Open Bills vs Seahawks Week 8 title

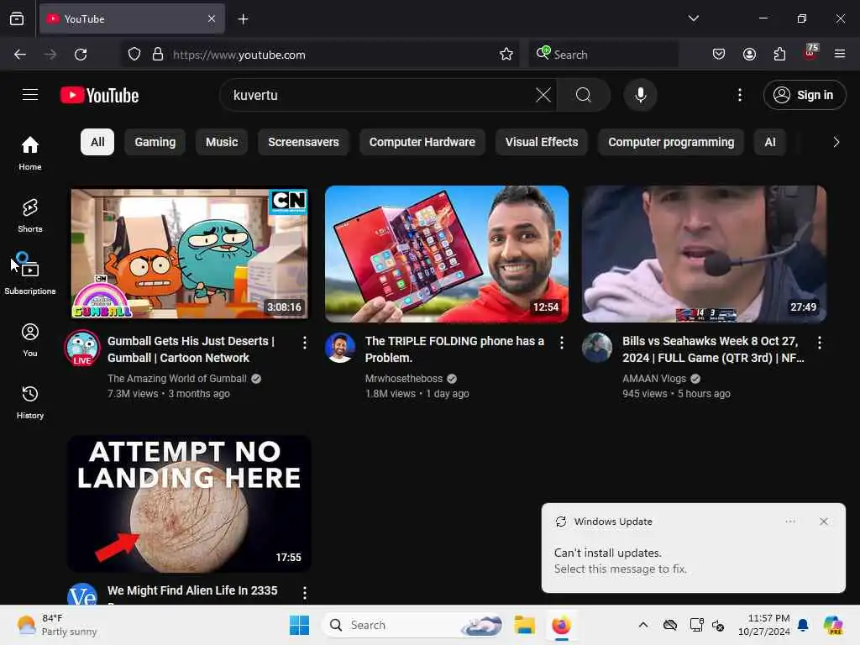pos(713,349)
